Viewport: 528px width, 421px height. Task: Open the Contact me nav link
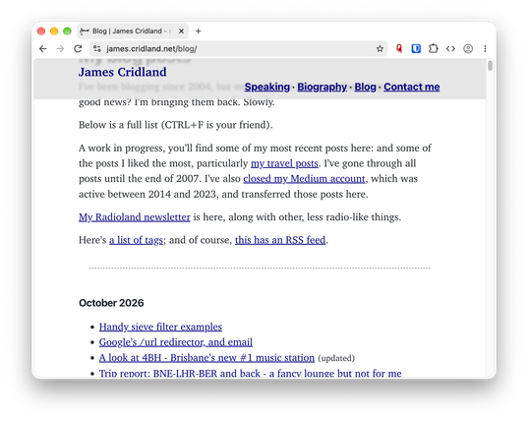412,87
